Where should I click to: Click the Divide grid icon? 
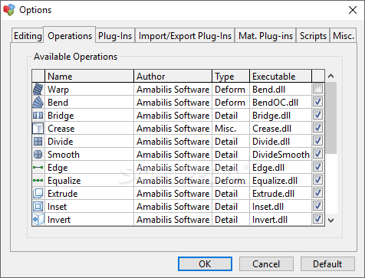38,142
